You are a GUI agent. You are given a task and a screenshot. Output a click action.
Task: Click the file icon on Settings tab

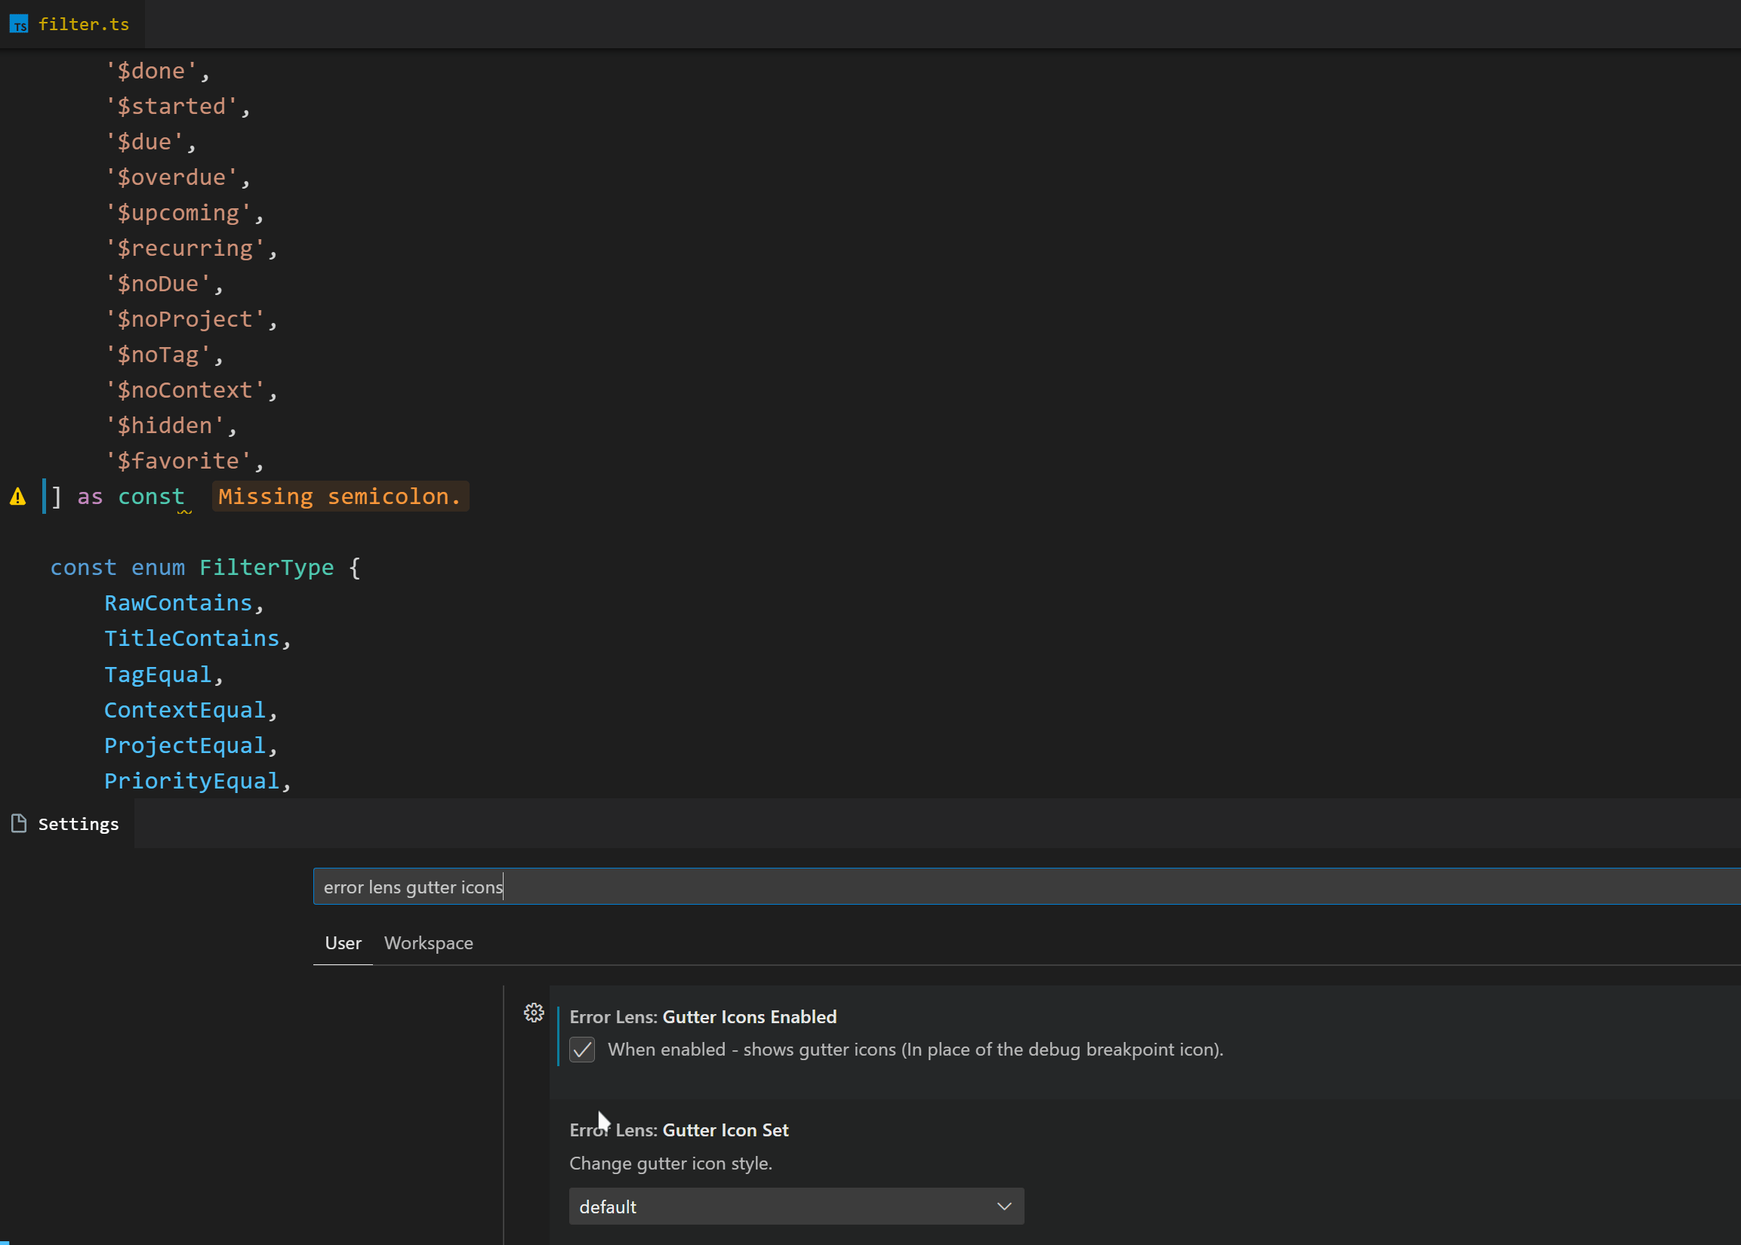coord(19,823)
